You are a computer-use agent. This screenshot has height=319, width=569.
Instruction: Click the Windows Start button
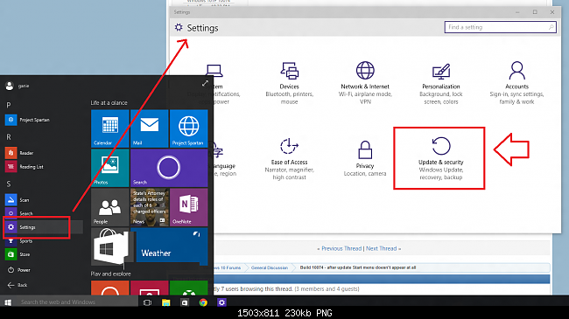(x=8, y=302)
